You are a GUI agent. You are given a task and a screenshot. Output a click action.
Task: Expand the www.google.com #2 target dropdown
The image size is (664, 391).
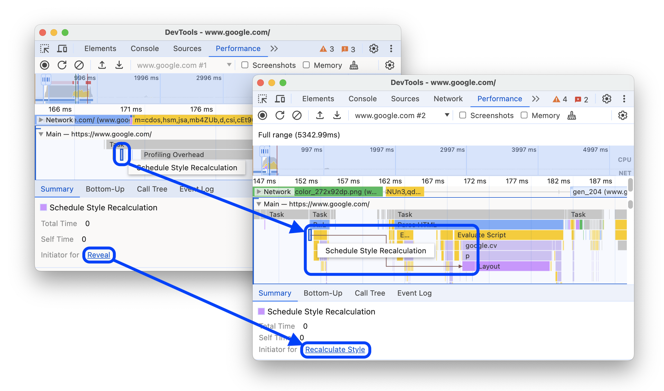pos(446,116)
